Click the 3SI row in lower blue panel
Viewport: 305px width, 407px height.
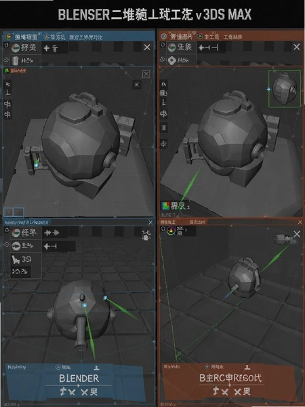pyautogui.click(x=26, y=259)
